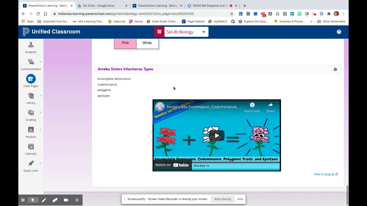Image resolution: width=367 pixels, height=206 pixels.
Task: Select the Screencastify eraser tool
Action: [55, 200]
